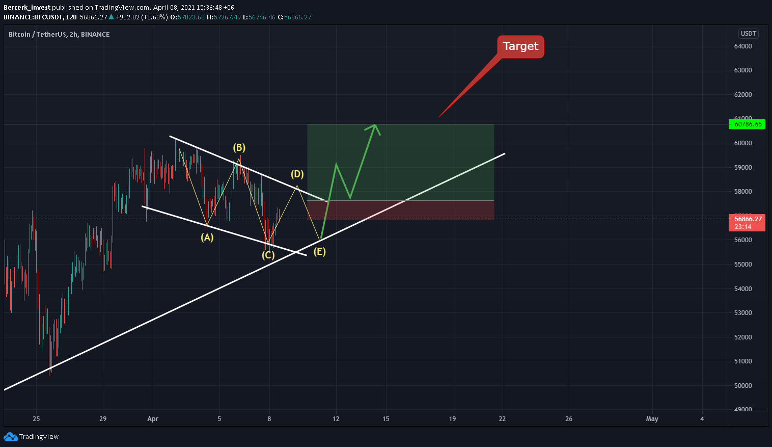This screenshot has width=772, height=447.
Task: Click the 15 date label on time axis
Action: (386, 419)
